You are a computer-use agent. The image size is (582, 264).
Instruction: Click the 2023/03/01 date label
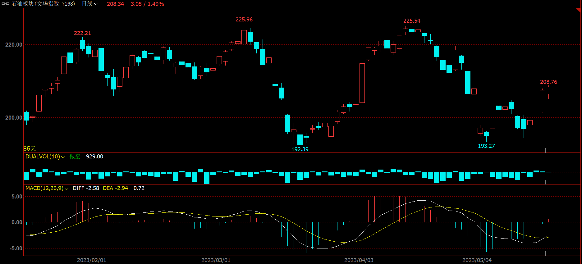[x=216, y=260]
